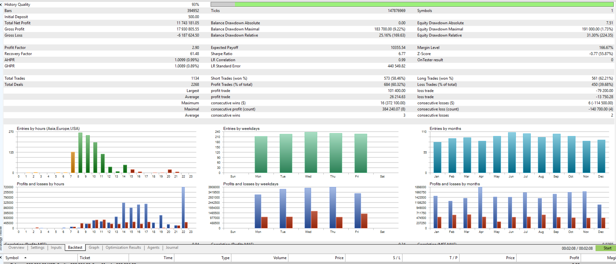This screenshot has width=616, height=264.
Task: Go to the Inputs tab
Action: point(56,247)
